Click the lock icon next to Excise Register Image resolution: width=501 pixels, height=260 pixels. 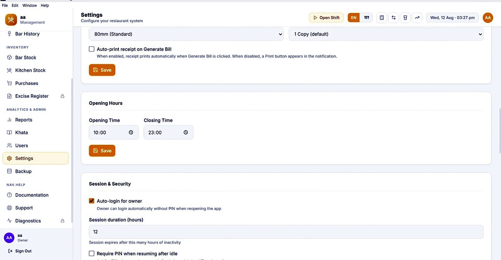point(62,96)
